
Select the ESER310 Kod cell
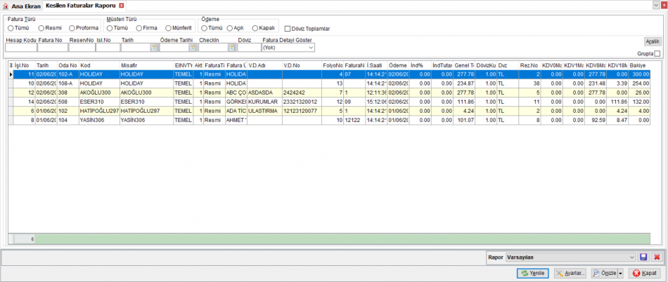(x=99, y=102)
